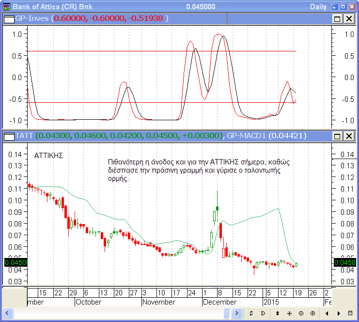Click the right green 0.0450 price marker
359x322 pixels.
point(344,262)
